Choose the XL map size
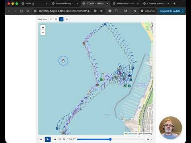Viewport: 191px width, 143px height. coord(67,19)
